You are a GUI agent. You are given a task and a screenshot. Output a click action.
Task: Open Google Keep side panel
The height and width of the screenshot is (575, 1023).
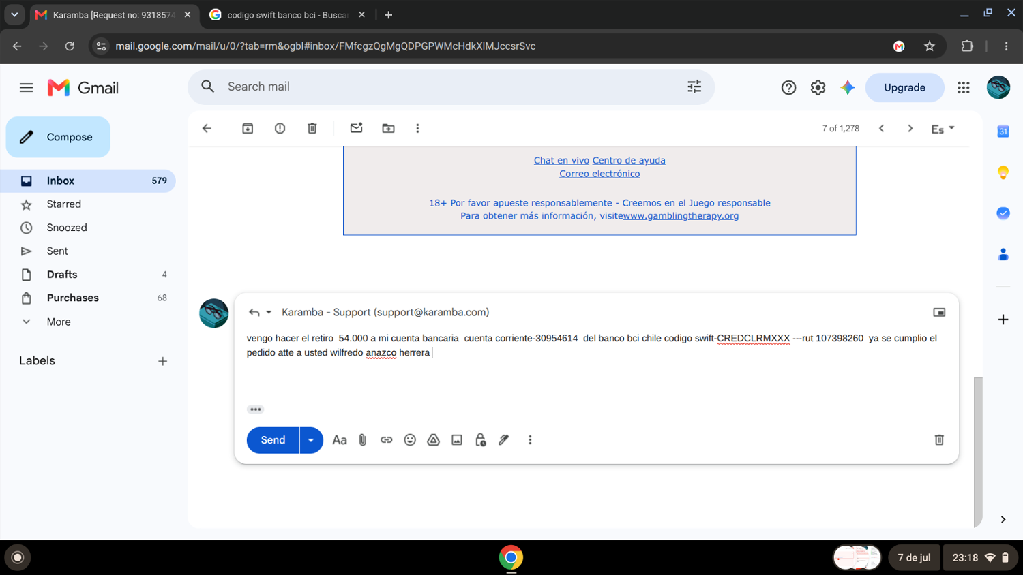[x=1003, y=172]
